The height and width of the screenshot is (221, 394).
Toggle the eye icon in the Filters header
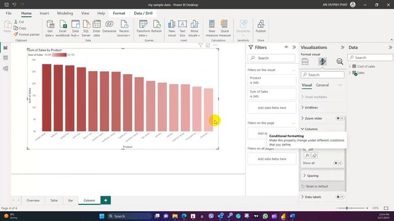tap(286, 47)
